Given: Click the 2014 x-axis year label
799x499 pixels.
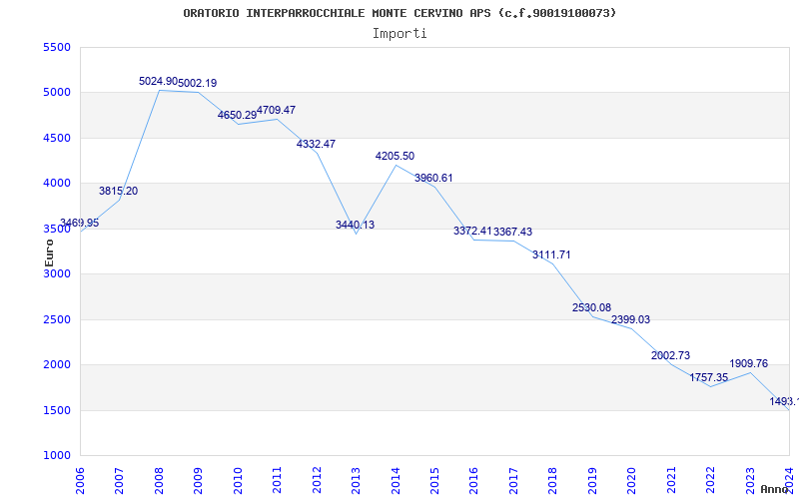Looking at the screenshot, I should pos(396,481).
